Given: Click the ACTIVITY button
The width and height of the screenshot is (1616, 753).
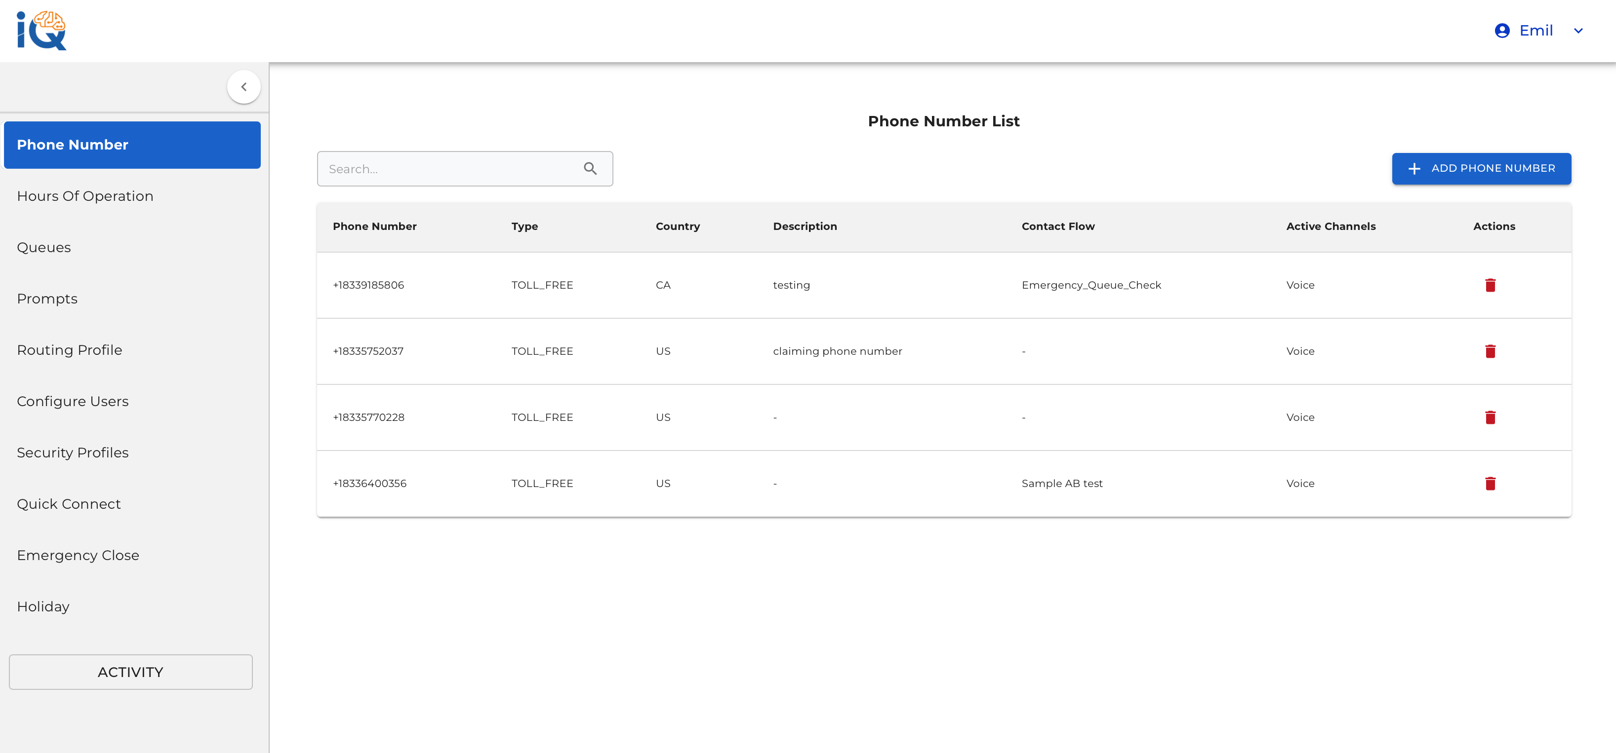Looking at the screenshot, I should (130, 672).
